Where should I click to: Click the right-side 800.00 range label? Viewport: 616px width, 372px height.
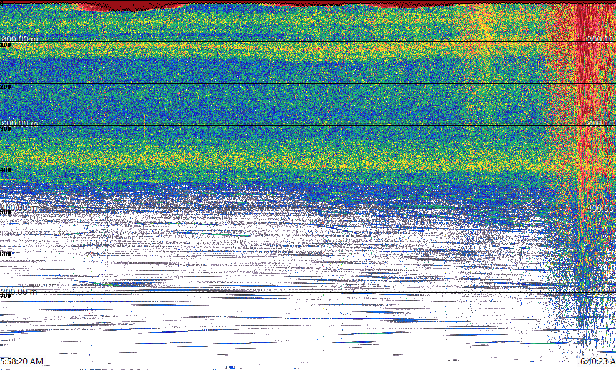[x=601, y=38]
